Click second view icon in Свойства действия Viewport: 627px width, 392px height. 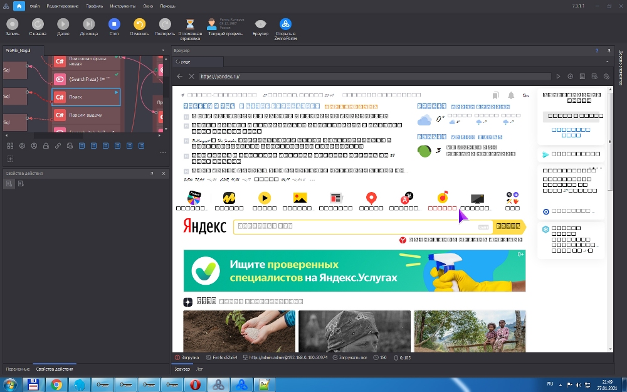pos(21,184)
